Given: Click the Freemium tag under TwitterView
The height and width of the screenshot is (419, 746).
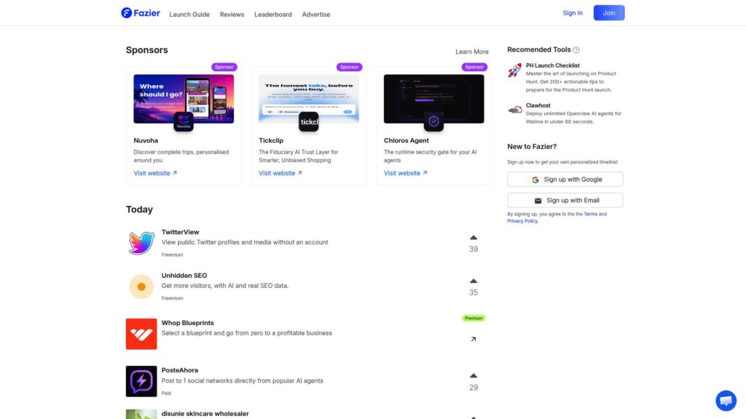Looking at the screenshot, I should point(172,255).
